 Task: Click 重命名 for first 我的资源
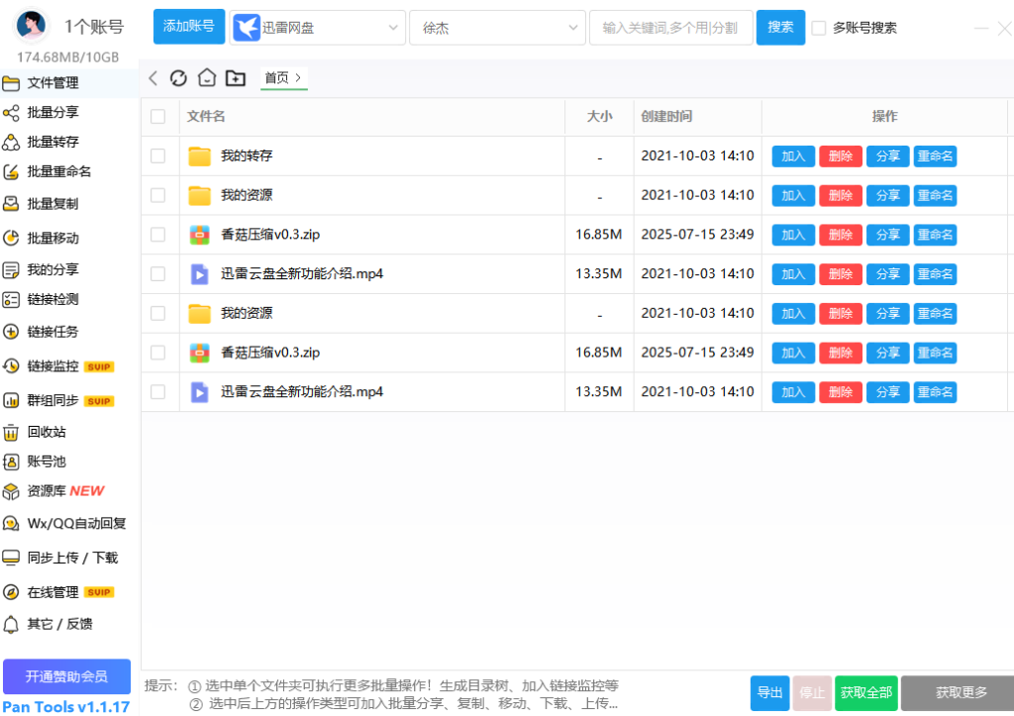pyautogui.click(x=935, y=195)
